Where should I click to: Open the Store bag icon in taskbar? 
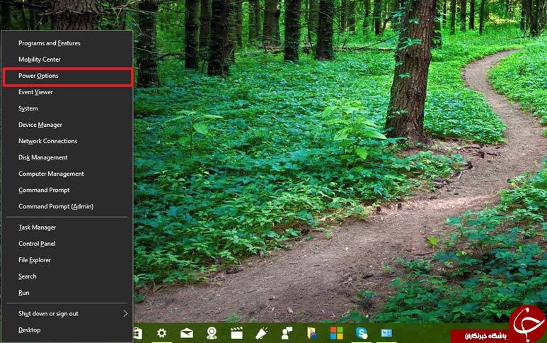(x=138, y=333)
